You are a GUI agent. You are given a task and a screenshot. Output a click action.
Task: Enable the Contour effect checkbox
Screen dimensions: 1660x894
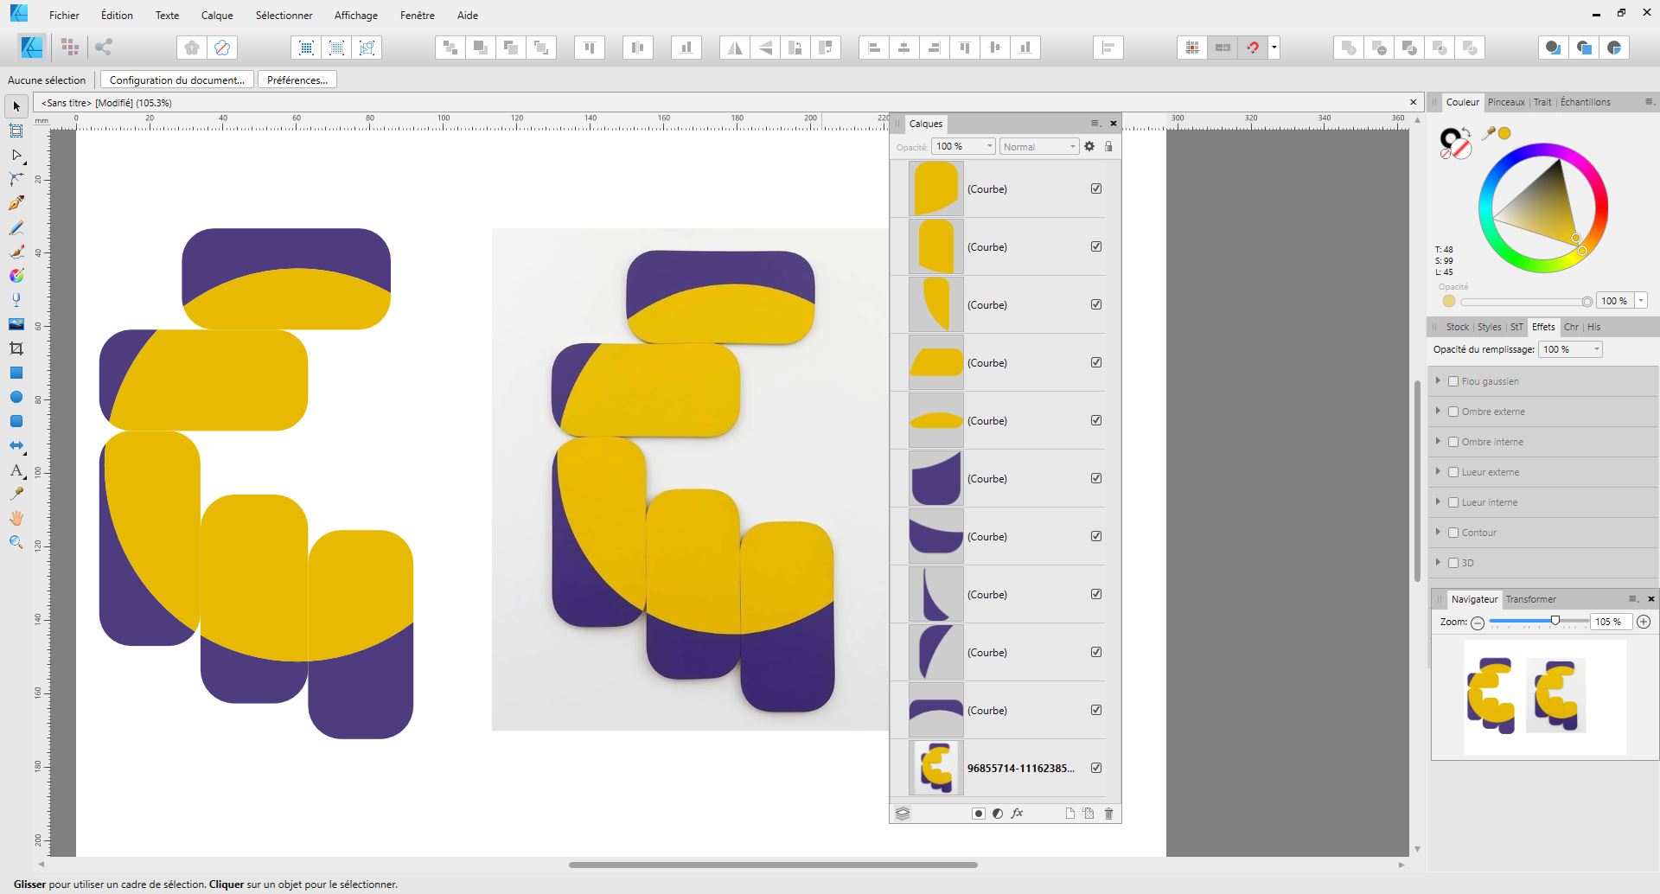[1453, 533]
